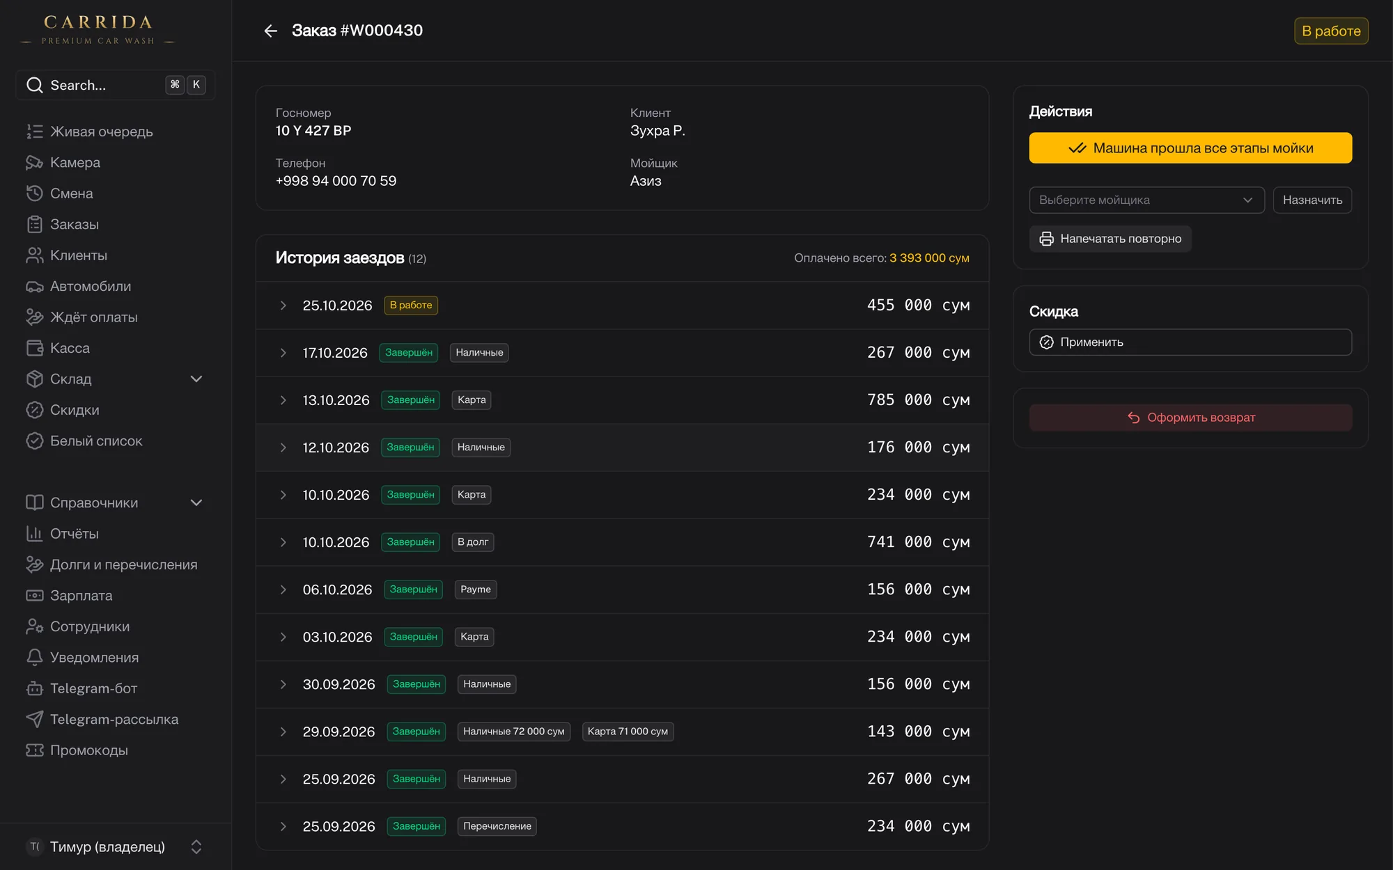
Task: Click the Search field
Action: click(x=116, y=85)
